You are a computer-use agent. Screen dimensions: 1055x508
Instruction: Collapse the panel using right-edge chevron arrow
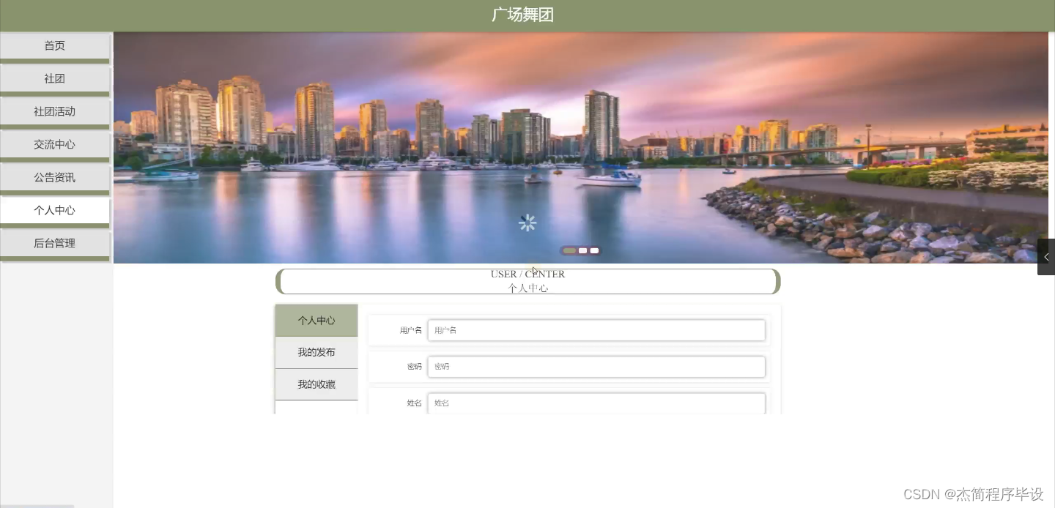pyautogui.click(x=1046, y=257)
